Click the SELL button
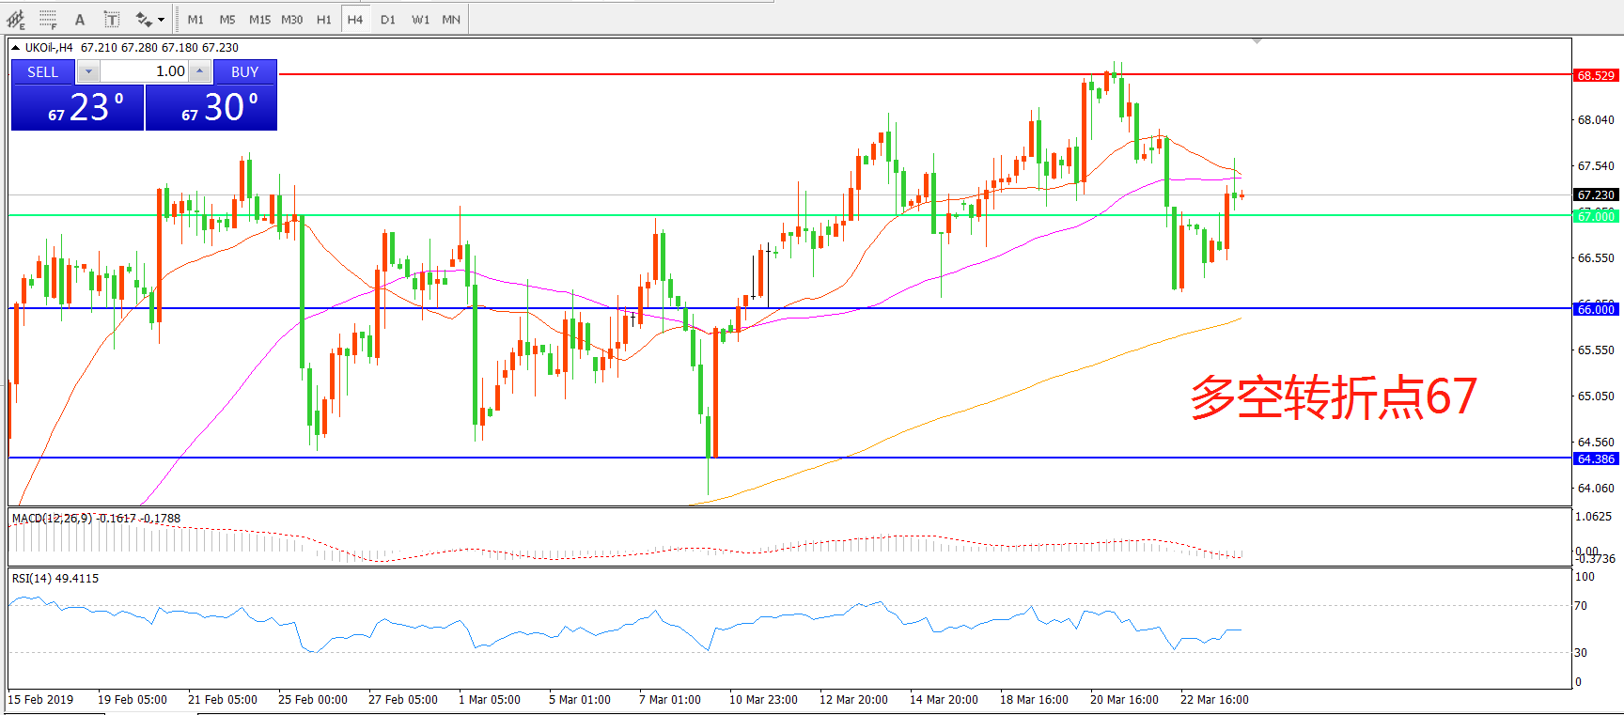The height and width of the screenshot is (715, 1624). [43, 71]
